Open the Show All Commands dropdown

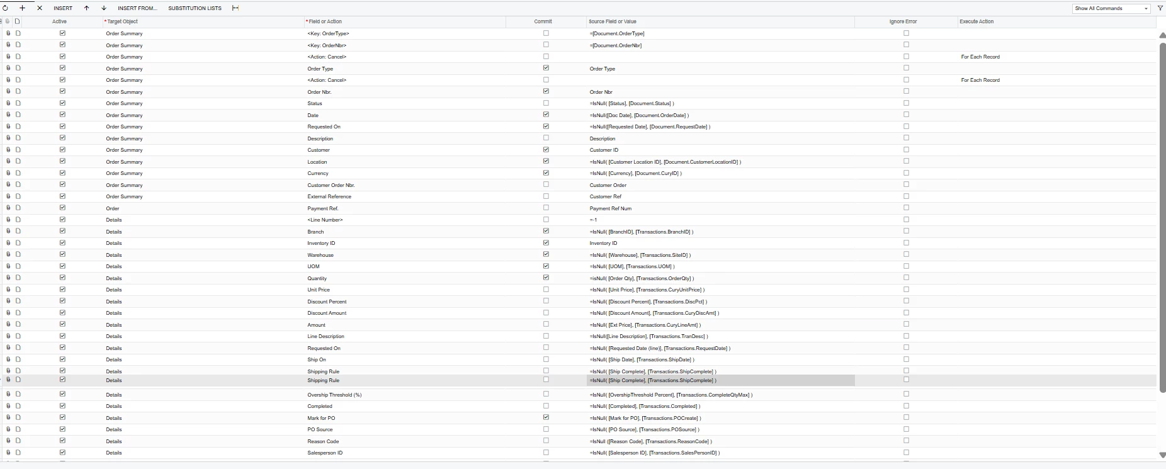(x=1111, y=8)
